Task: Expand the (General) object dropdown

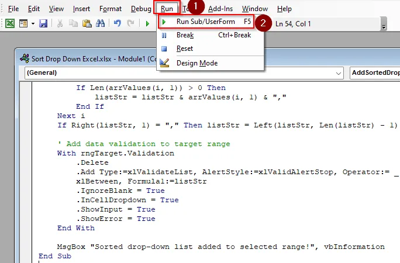Action: 338,74
